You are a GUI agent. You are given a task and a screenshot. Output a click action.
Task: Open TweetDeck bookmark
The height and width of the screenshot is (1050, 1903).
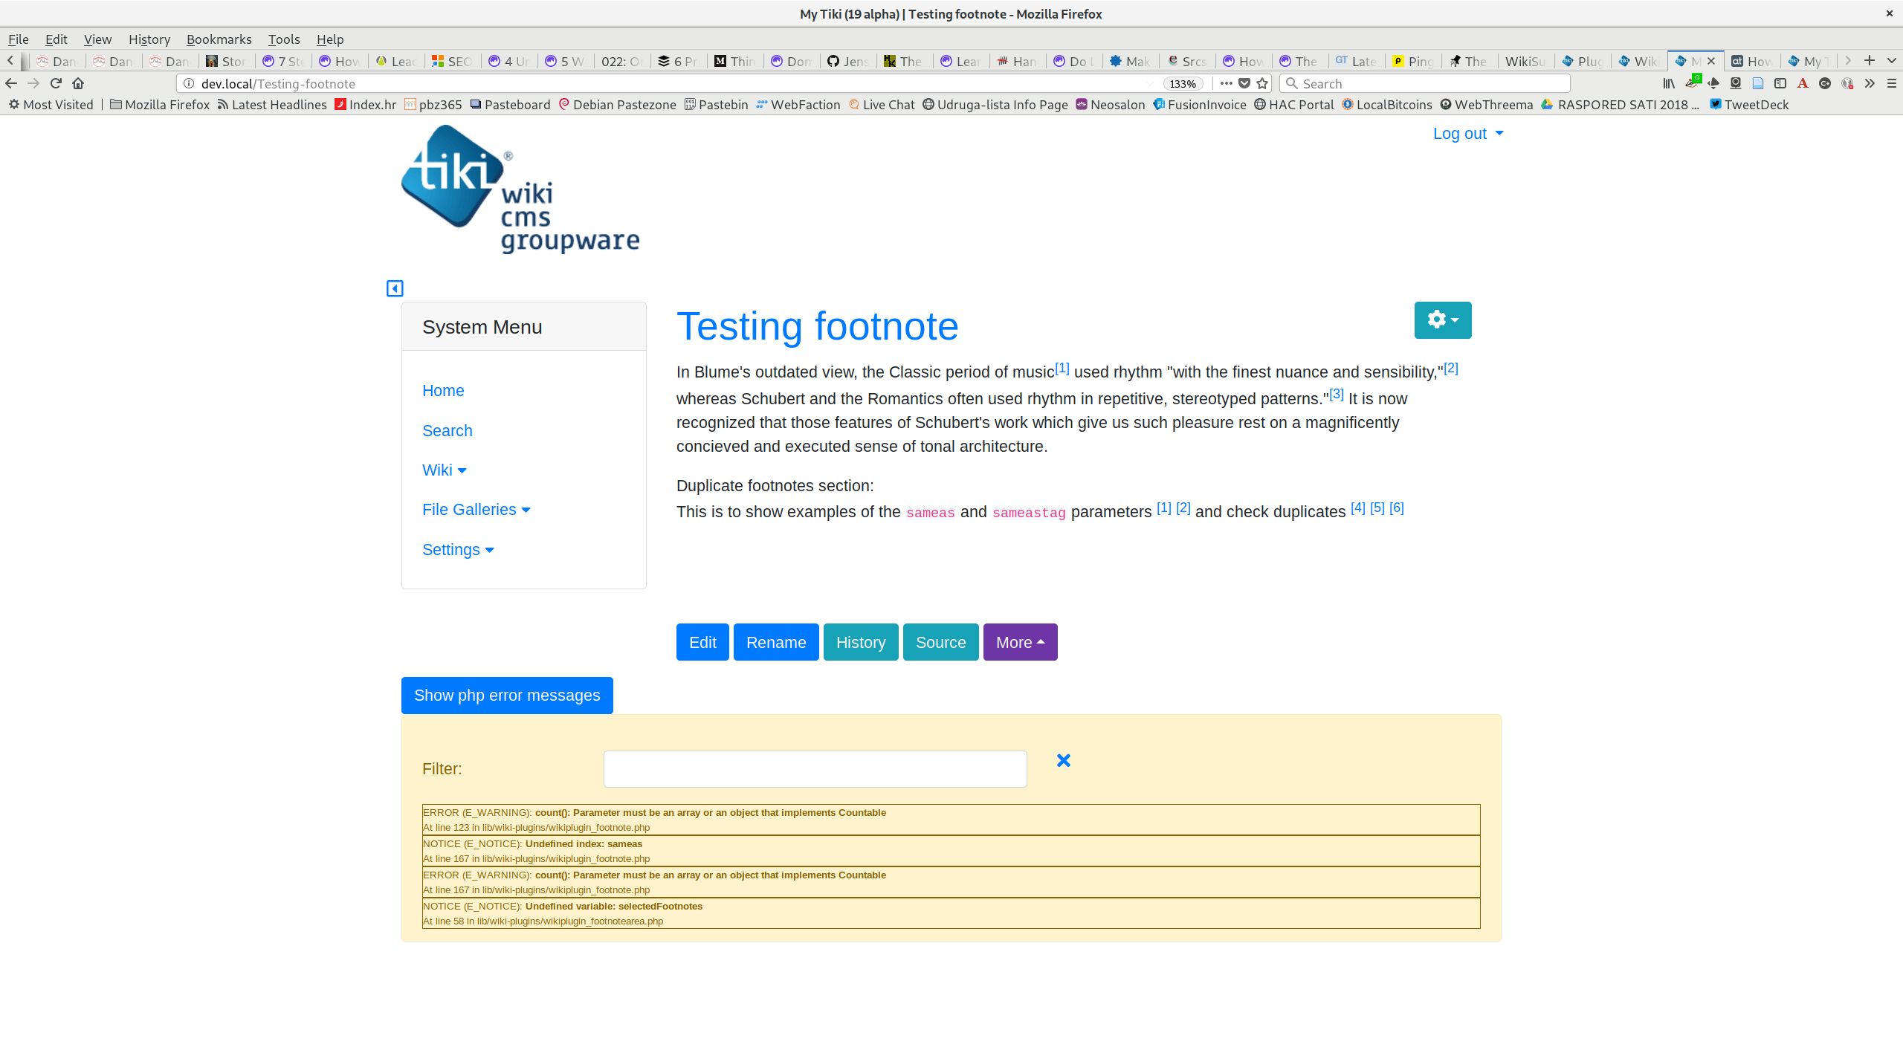tap(1749, 105)
